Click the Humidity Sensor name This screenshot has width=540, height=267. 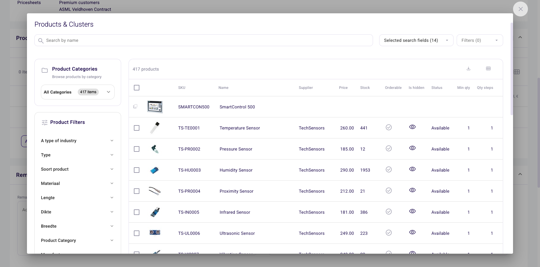236,170
